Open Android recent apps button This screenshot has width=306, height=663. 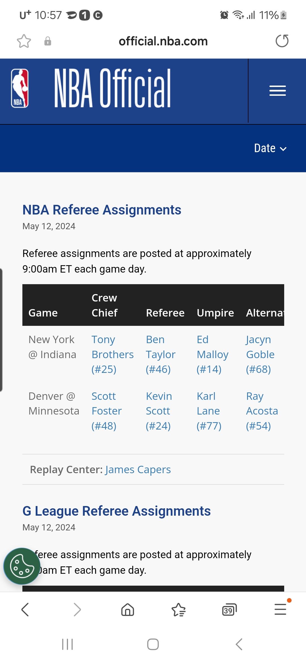click(67, 644)
